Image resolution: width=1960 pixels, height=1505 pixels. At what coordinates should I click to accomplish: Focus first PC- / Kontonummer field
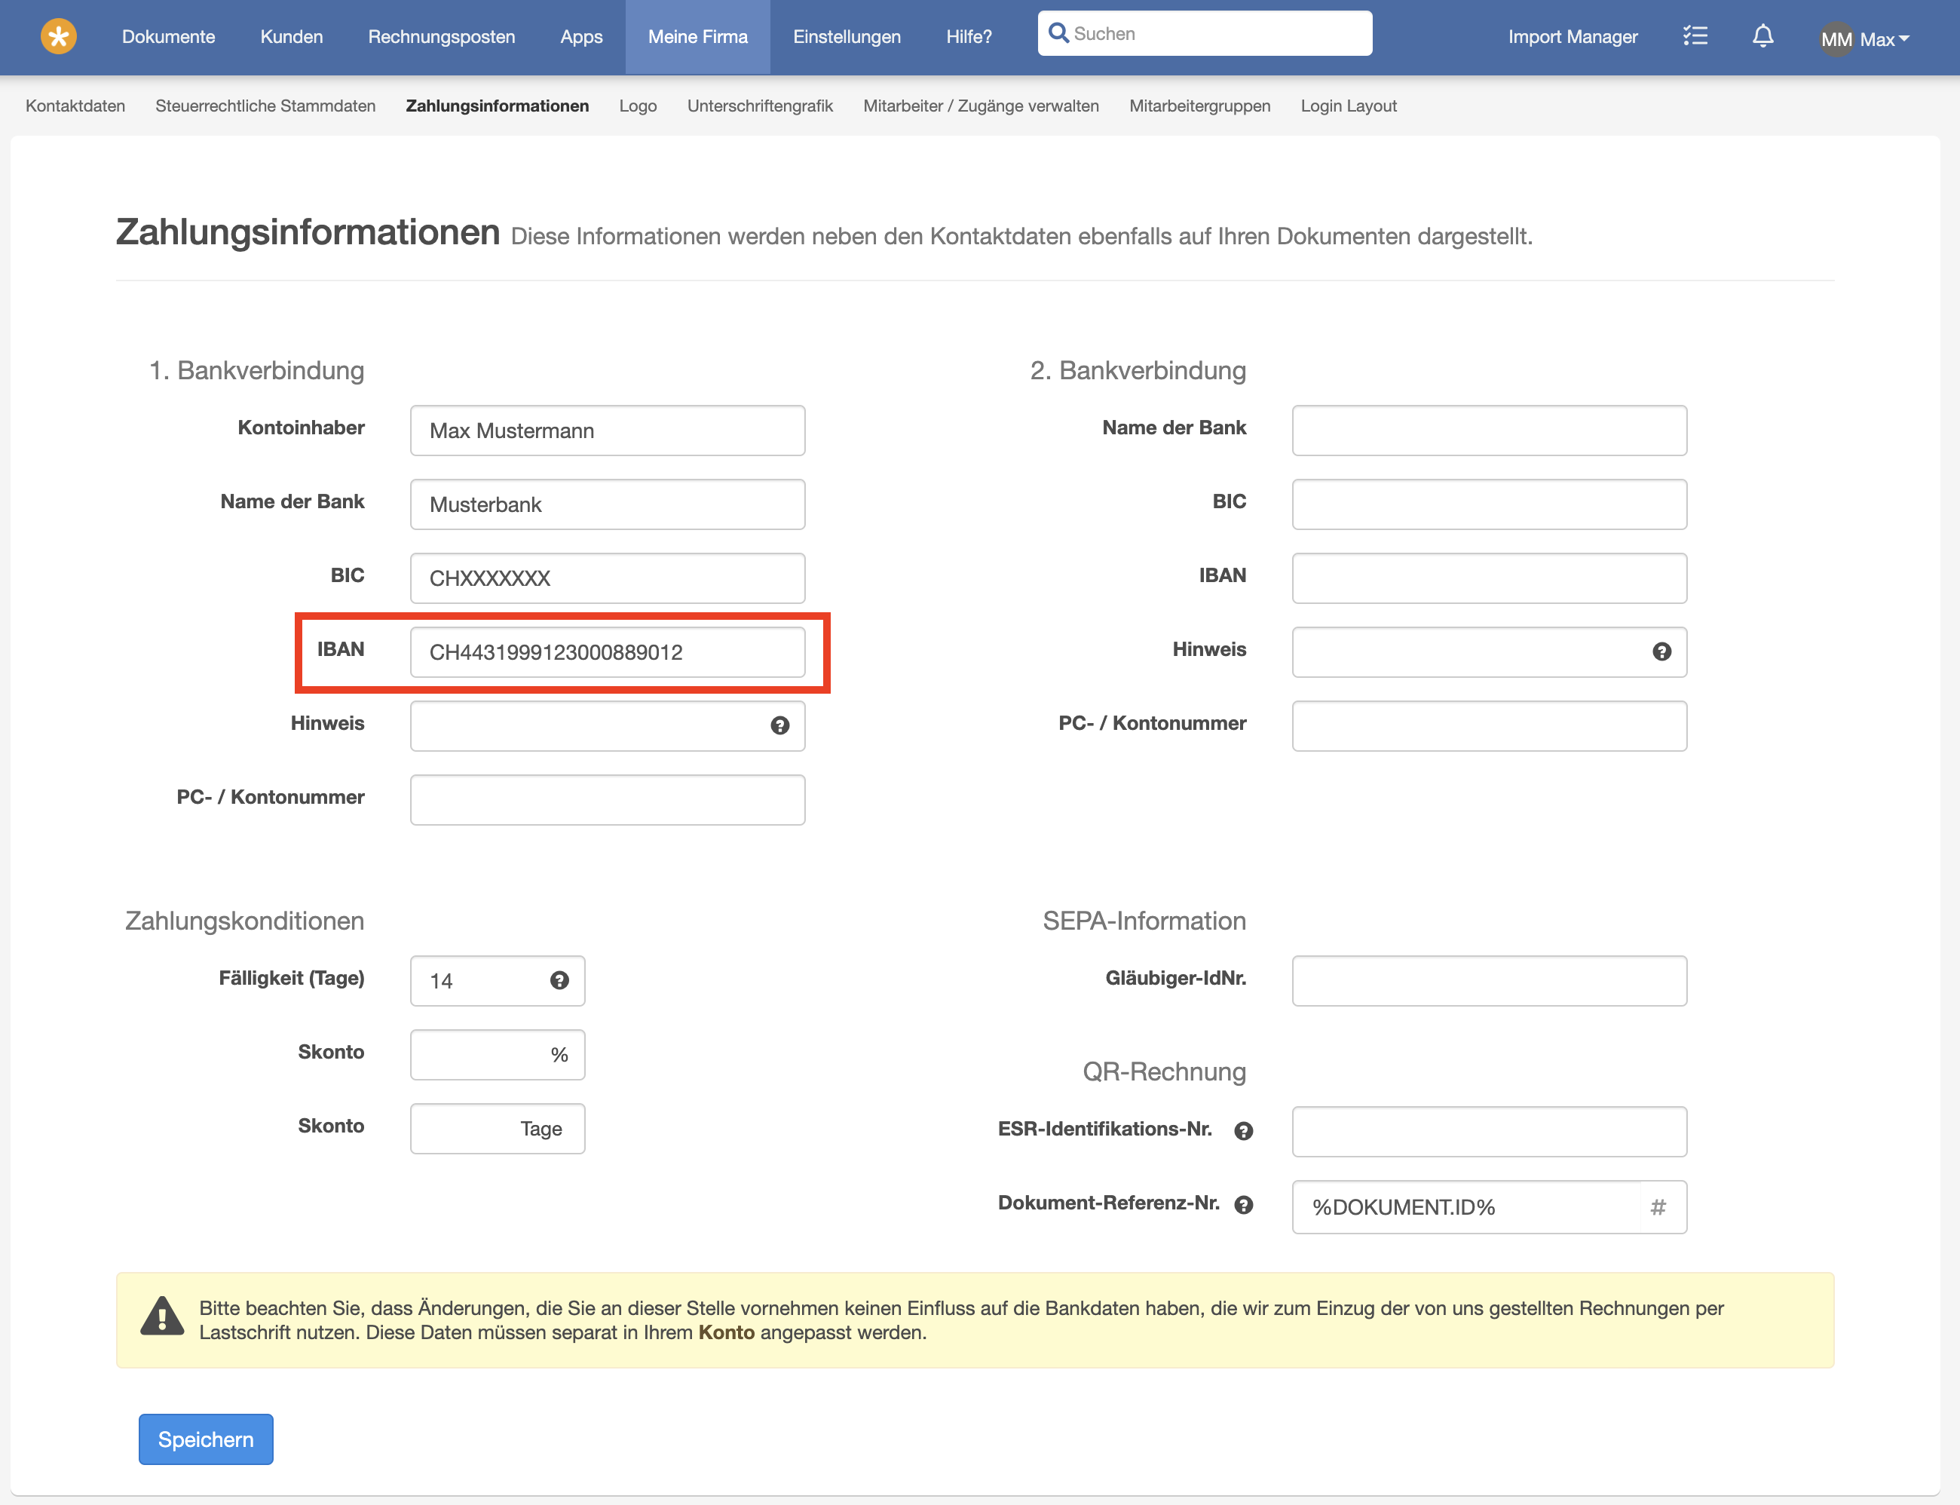607,800
